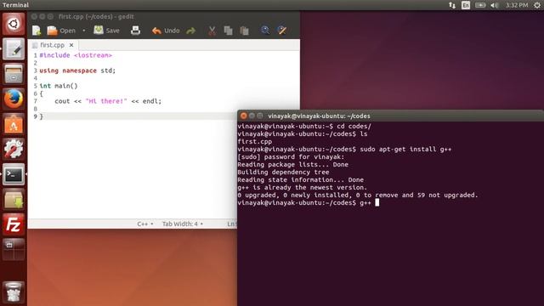This screenshot has width=544, height=306.
Task: Click the terminal prompt line with g++ cursor
Action: 309,202
